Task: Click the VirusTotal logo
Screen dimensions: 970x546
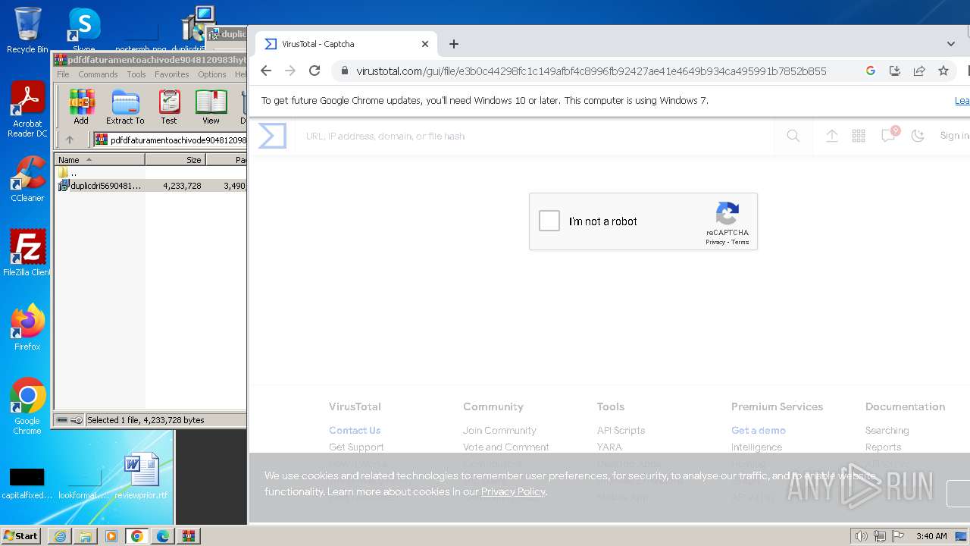Action: (x=272, y=136)
